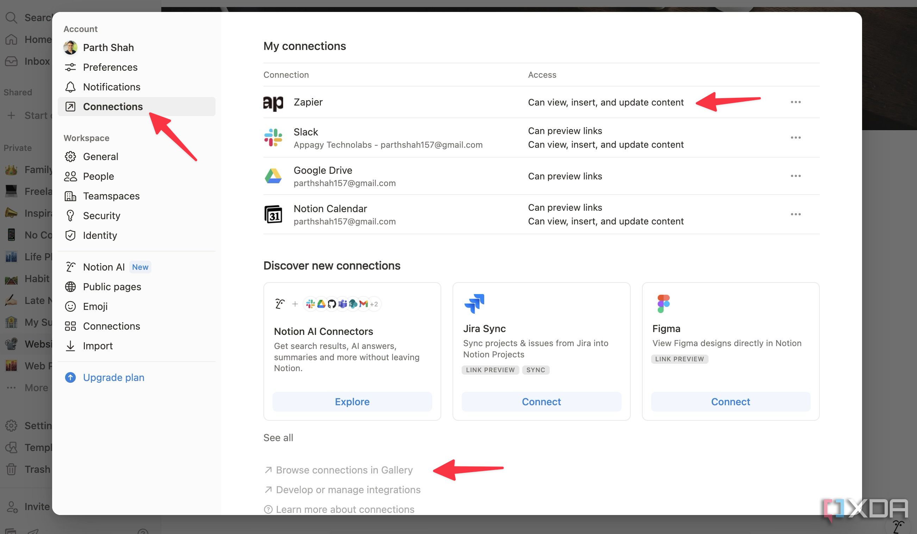The width and height of the screenshot is (917, 534).
Task: Click the Notion Calendar connection name
Action: click(330, 209)
